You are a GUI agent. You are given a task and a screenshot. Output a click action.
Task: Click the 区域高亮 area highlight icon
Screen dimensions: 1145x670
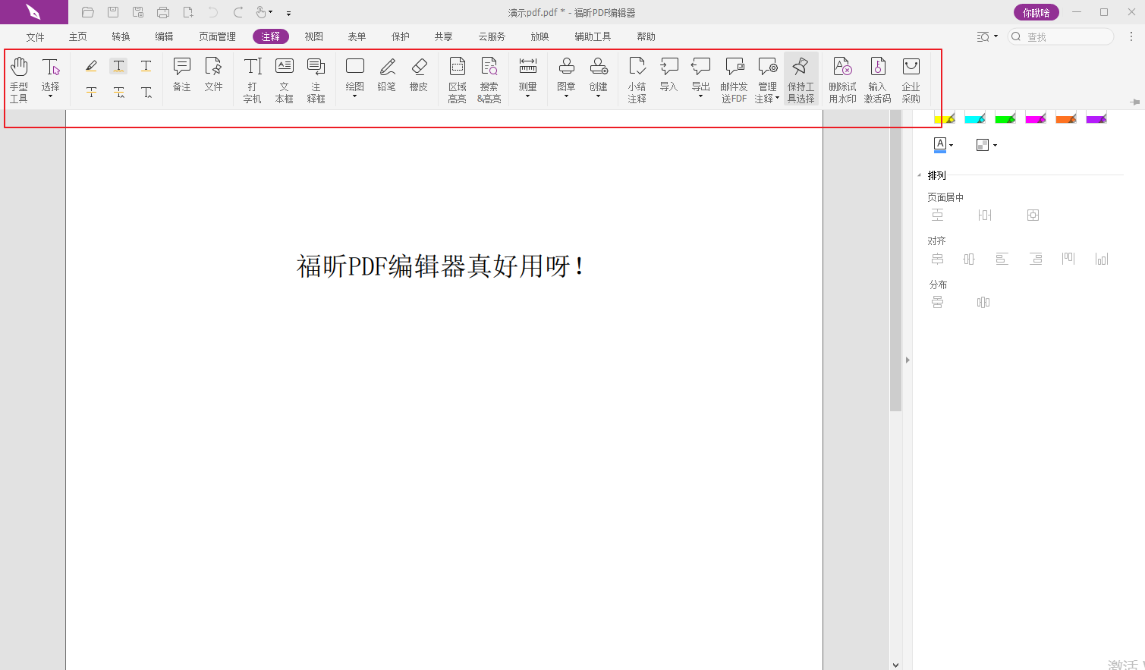pos(457,80)
